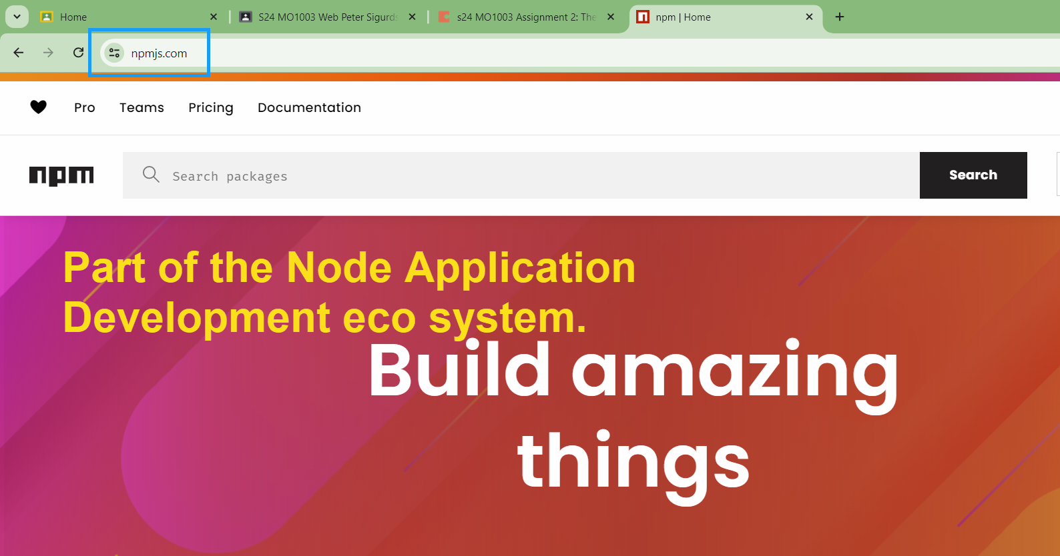Close the Home browser tab
This screenshot has height=556, width=1060.
[214, 17]
